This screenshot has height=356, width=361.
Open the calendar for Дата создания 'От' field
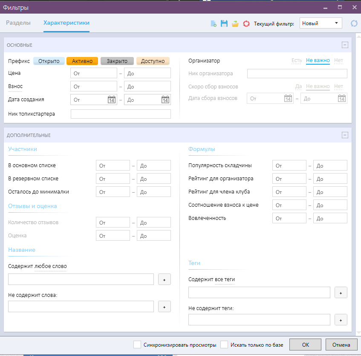pyautogui.click(x=112, y=100)
